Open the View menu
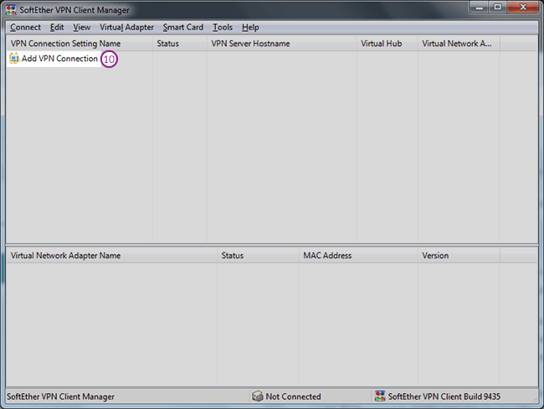 tap(82, 28)
